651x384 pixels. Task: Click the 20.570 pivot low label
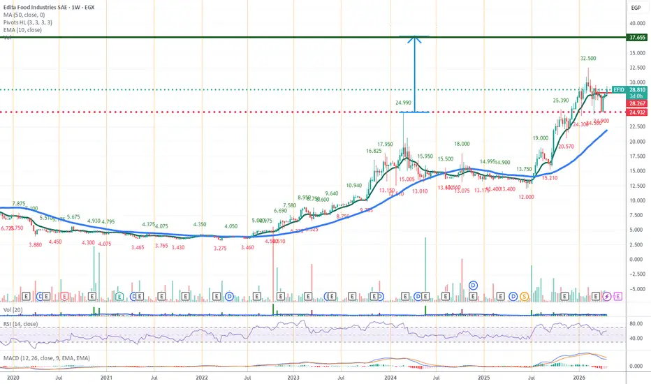(566, 147)
